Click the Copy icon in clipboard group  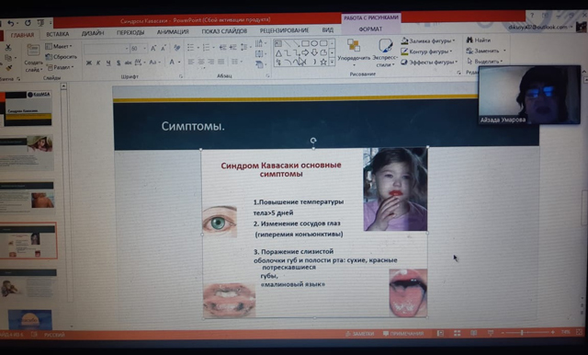tap(8, 58)
